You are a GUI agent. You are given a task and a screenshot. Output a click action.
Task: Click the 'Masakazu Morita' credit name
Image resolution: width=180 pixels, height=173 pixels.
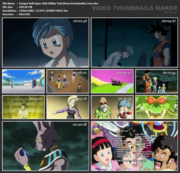coord(144,139)
